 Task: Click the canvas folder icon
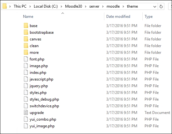coord(26,39)
